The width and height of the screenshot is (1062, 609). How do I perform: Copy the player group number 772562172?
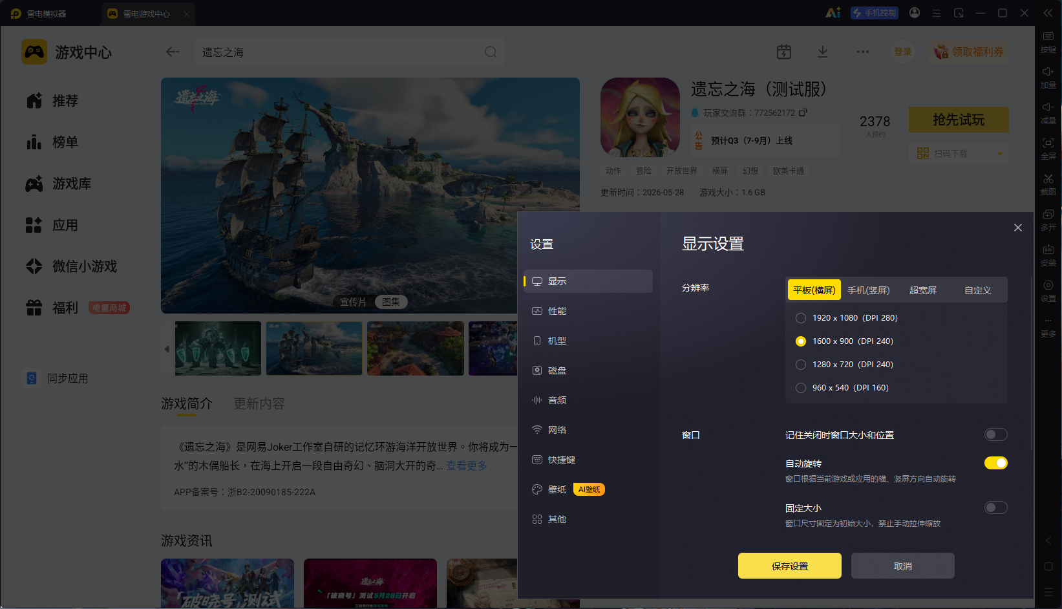(803, 112)
